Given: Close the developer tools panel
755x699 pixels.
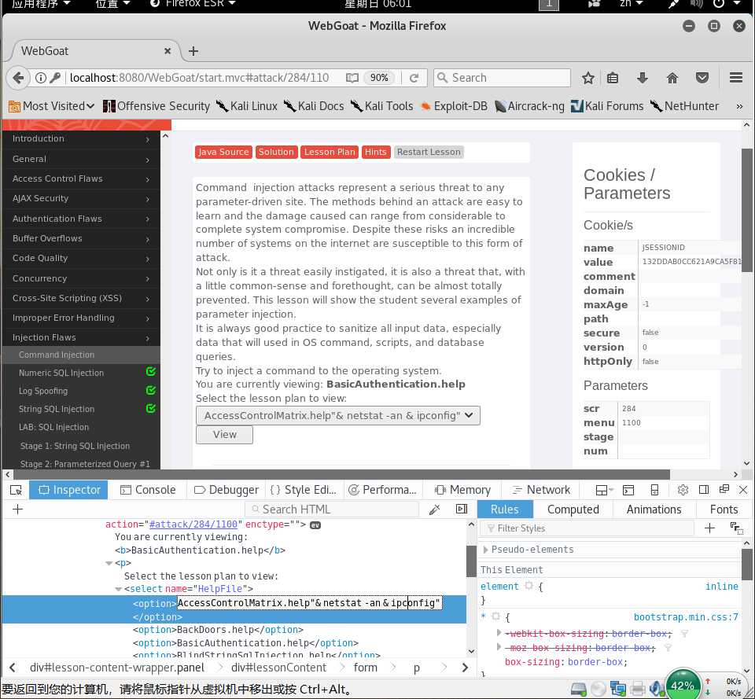Looking at the screenshot, I should (x=743, y=490).
